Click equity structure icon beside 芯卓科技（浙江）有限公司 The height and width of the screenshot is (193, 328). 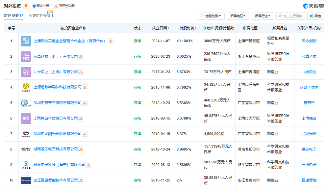(x=81, y=57)
